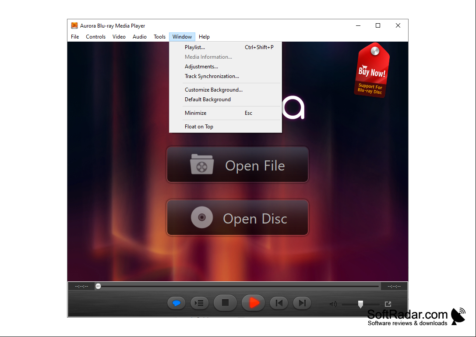Open the Video menu
This screenshot has height=337, width=476.
point(119,37)
